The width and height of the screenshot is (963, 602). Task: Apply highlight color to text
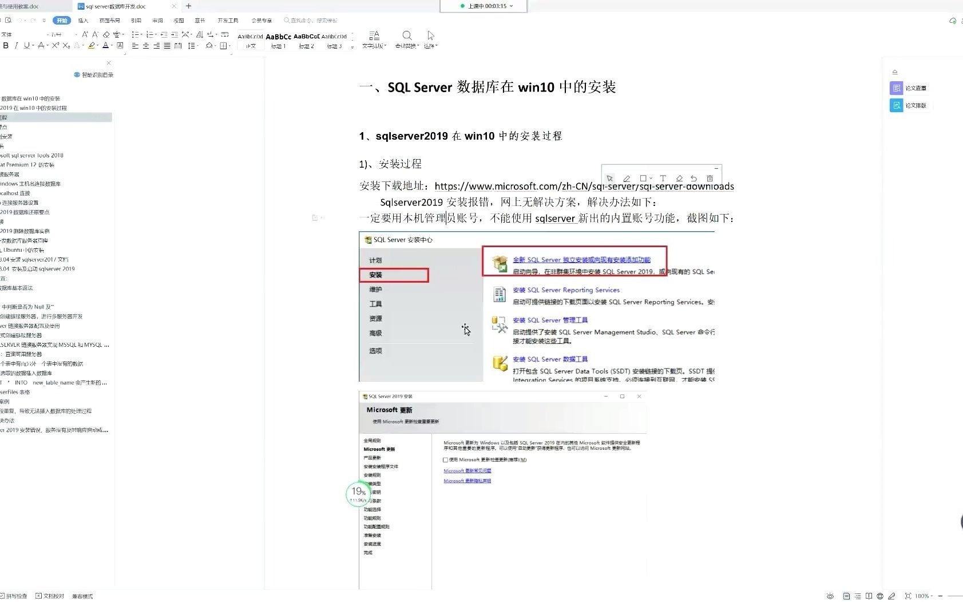point(92,46)
